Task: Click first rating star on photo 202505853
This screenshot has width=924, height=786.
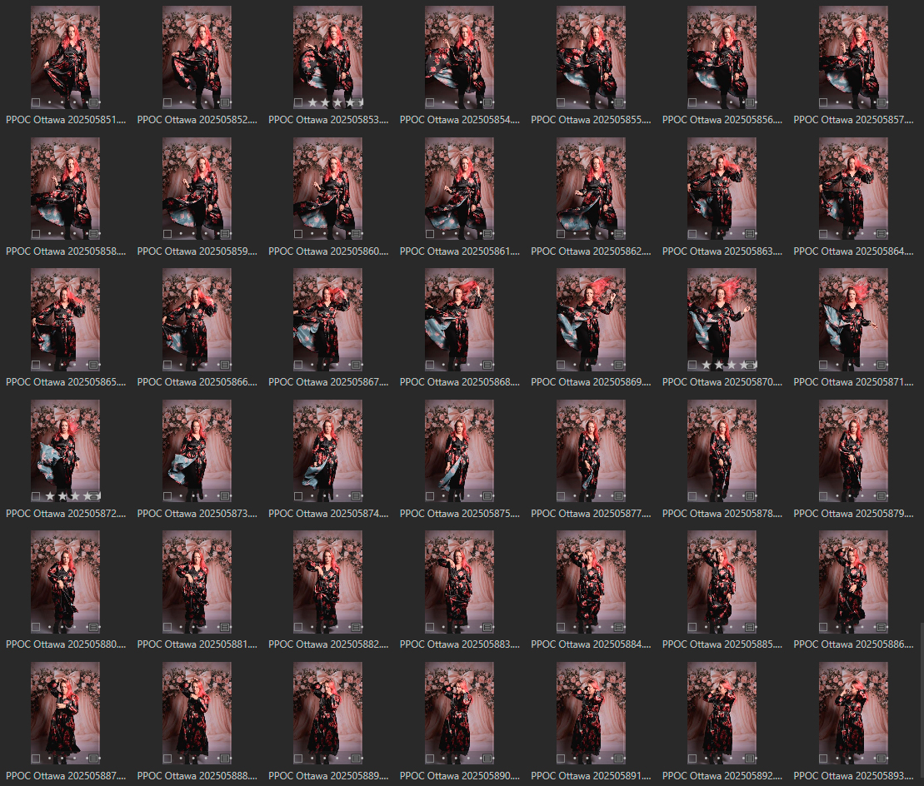Action: click(x=313, y=102)
